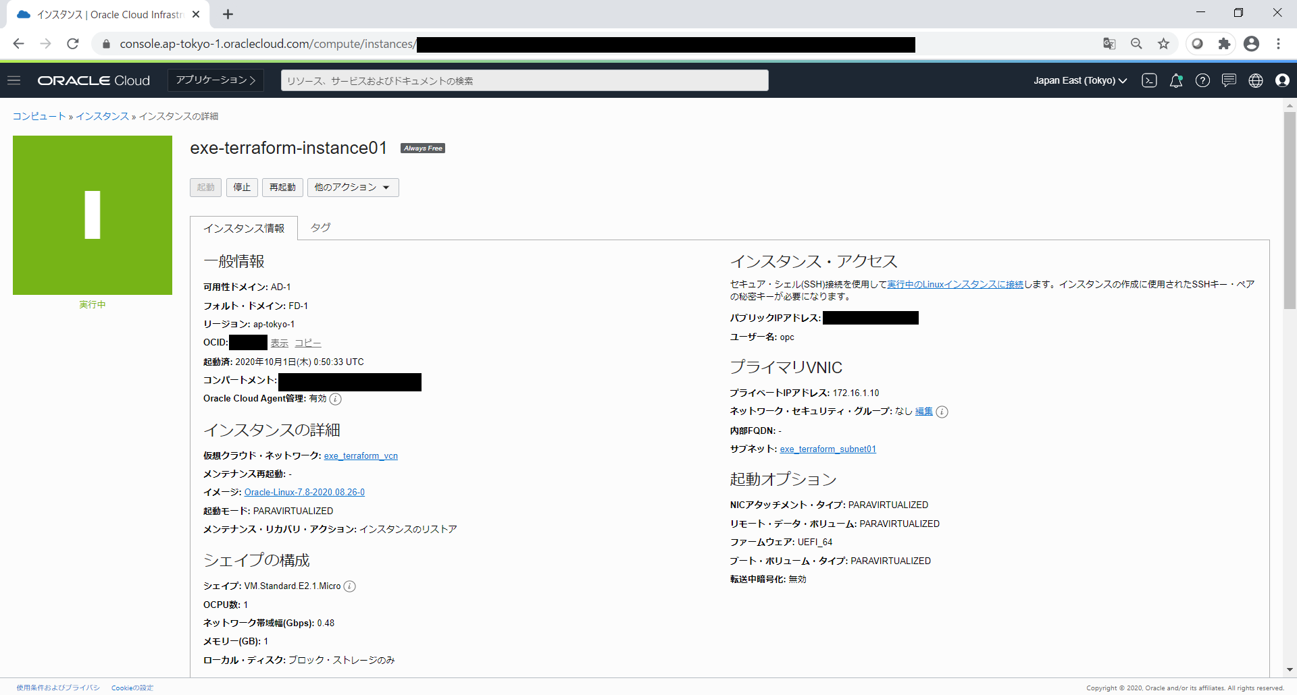Image resolution: width=1297 pixels, height=695 pixels.
Task: Open the support chat icon
Action: (x=1229, y=80)
